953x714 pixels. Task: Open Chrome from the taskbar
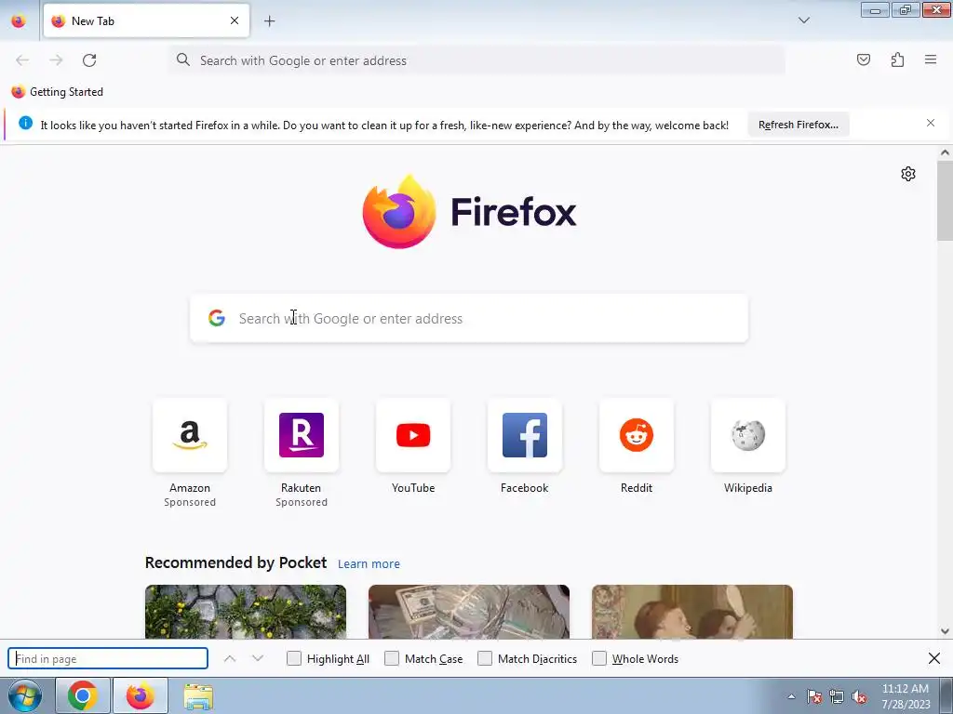[x=83, y=695]
